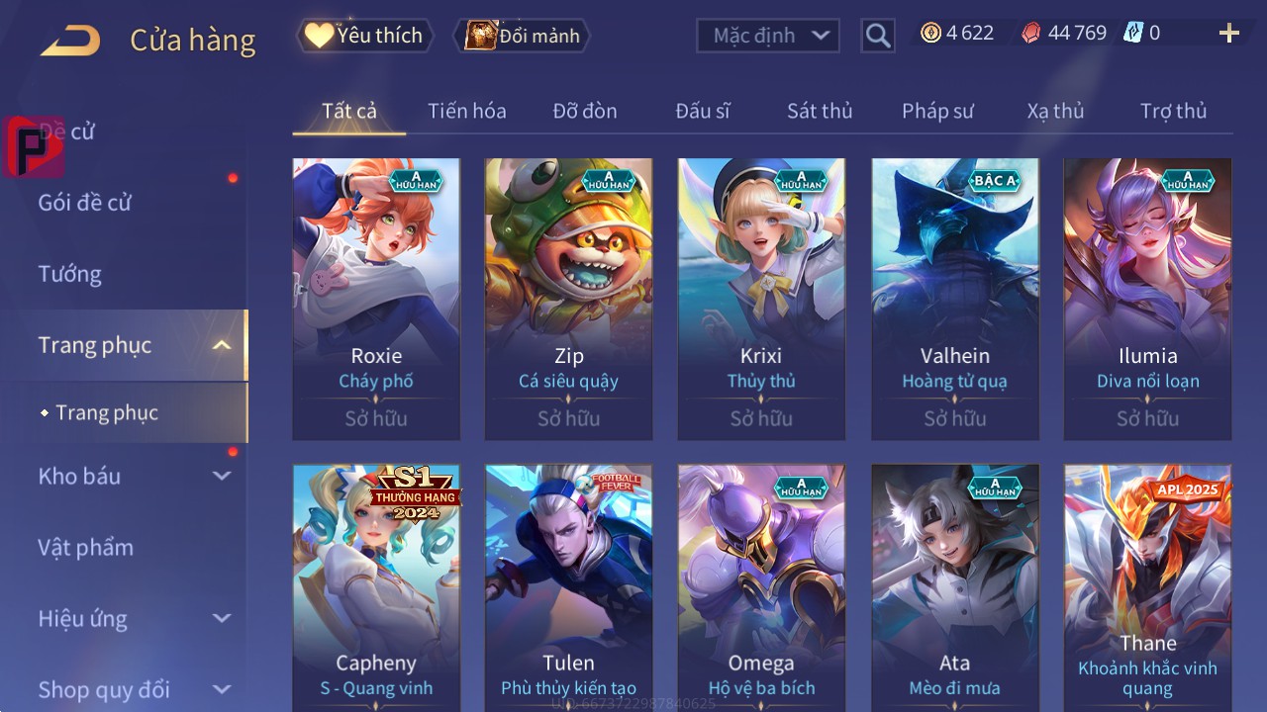Go back using the return arrow icon
The height and width of the screenshot is (712, 1267).
click(70, 41)
